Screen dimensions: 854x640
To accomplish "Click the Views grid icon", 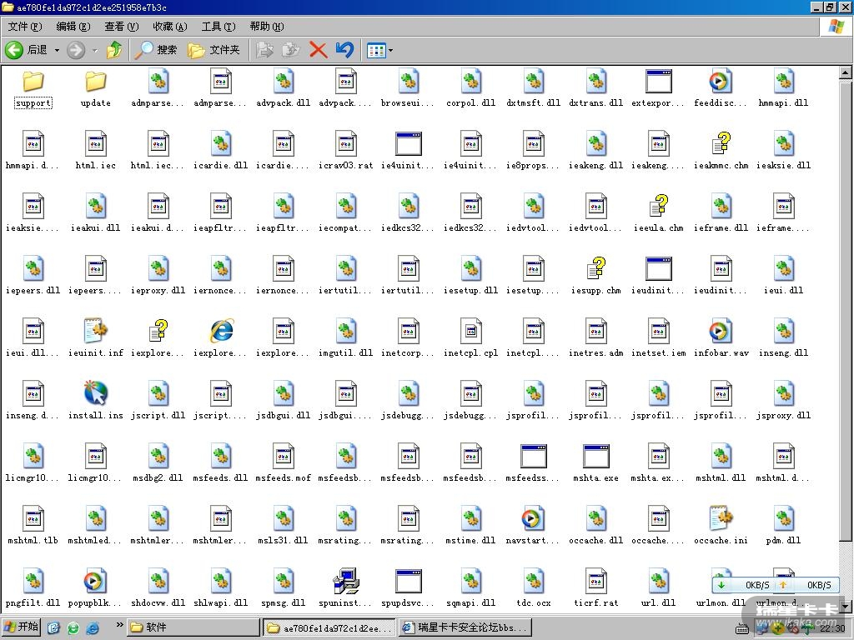I will (376, 51).
